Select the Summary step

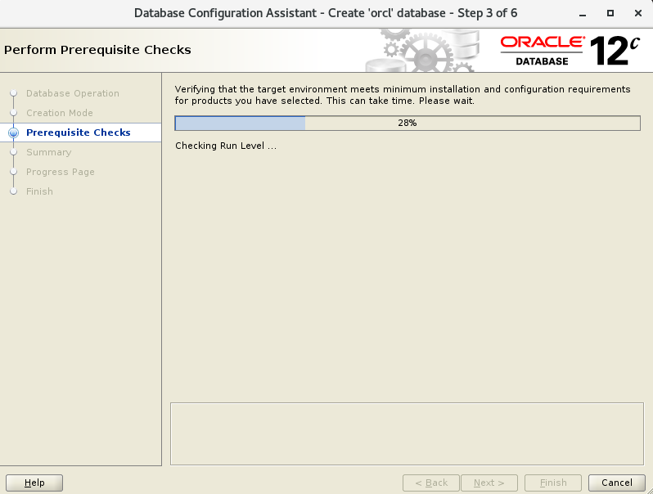click(49, 152)
